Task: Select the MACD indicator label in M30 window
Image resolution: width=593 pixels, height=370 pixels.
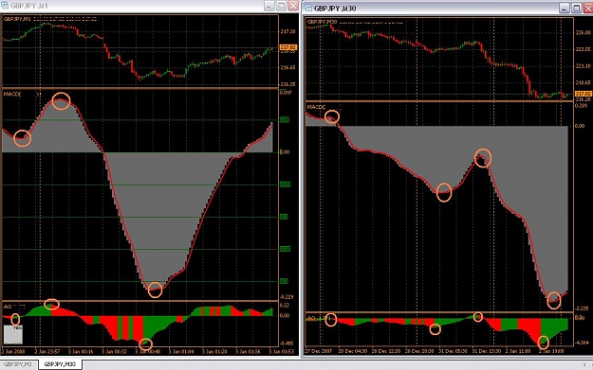Action: pos(316,107)
